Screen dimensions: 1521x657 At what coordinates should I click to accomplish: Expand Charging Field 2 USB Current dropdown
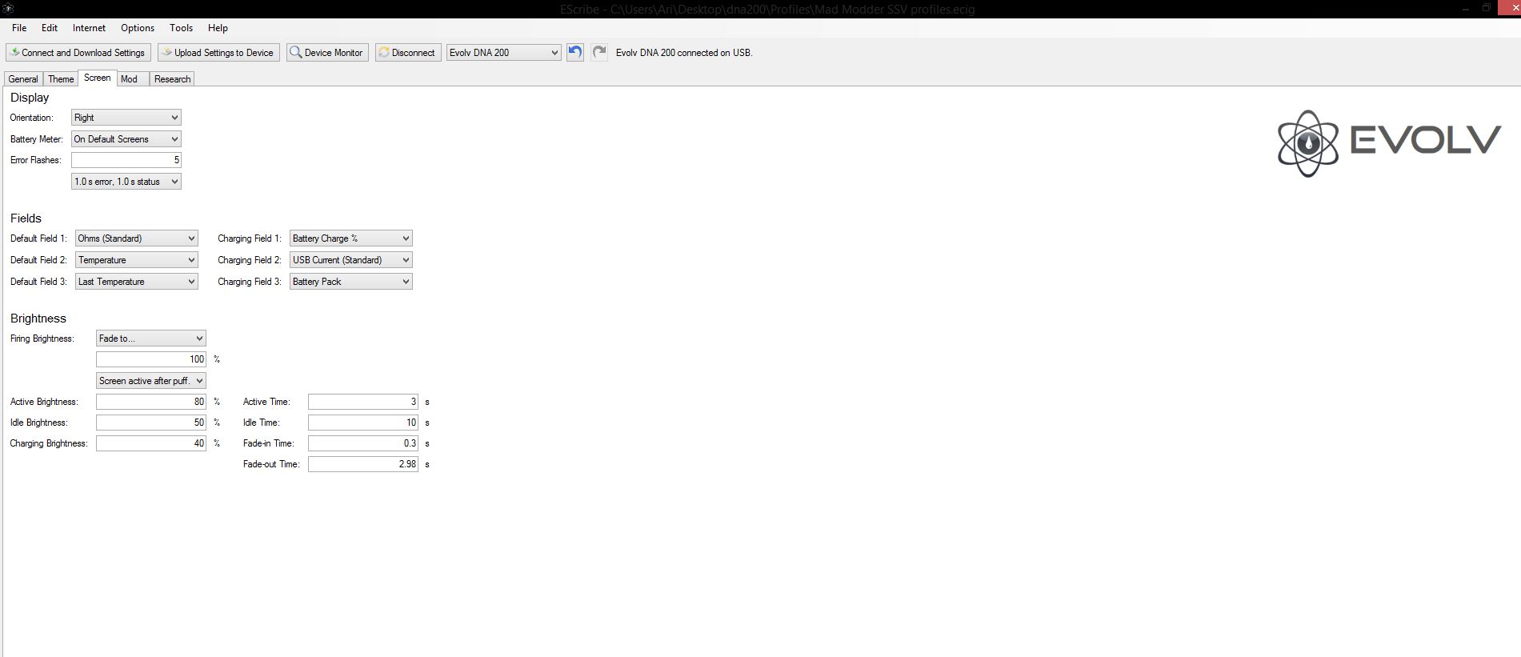pos(350,260)
